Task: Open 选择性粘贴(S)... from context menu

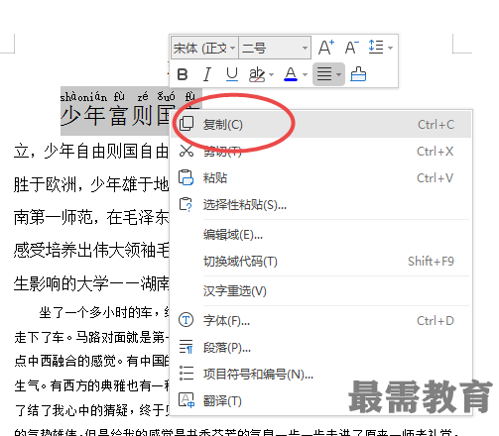Action: (x=321, y=205)
